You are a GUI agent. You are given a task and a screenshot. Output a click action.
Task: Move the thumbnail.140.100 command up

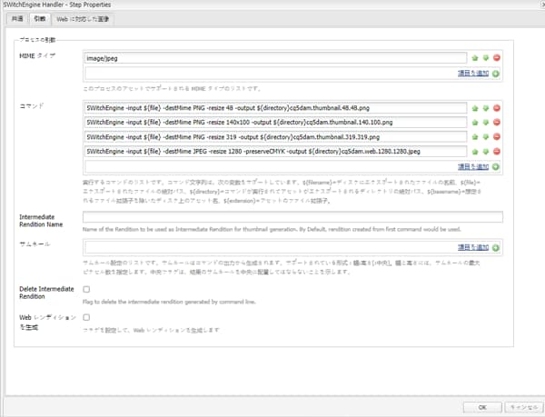475,123
